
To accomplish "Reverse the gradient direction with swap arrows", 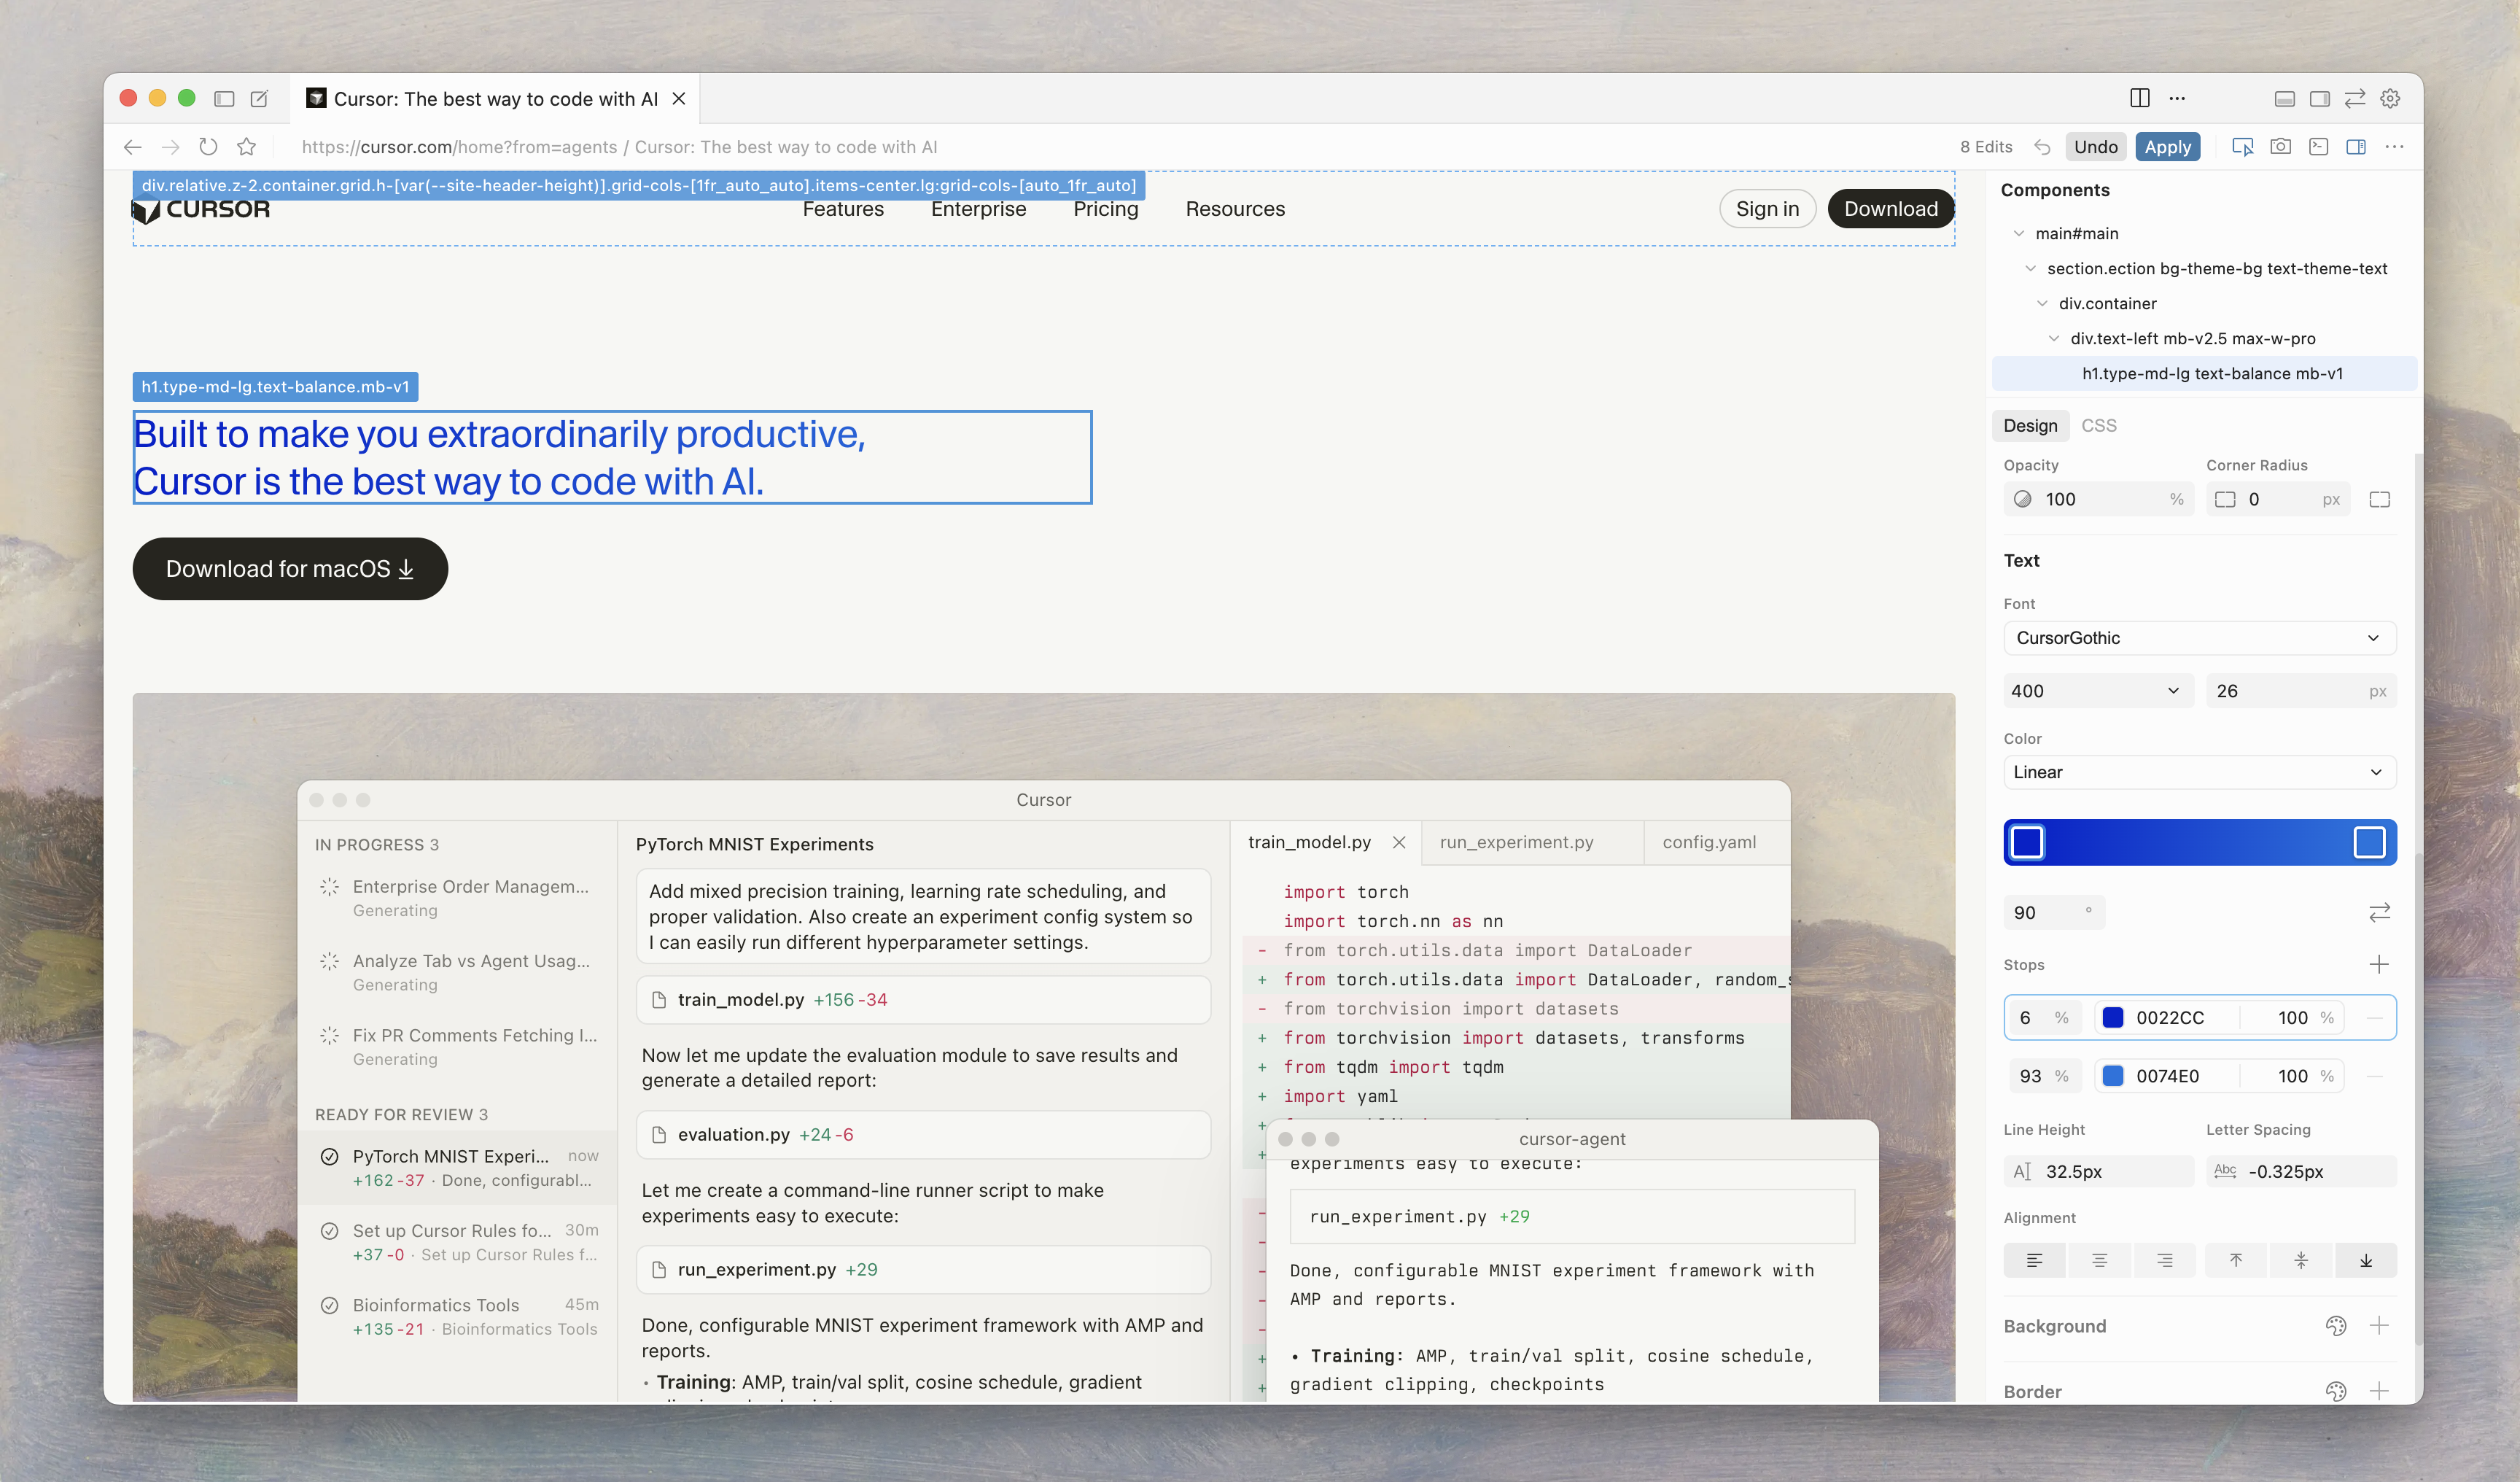I will coord(2380,911).
